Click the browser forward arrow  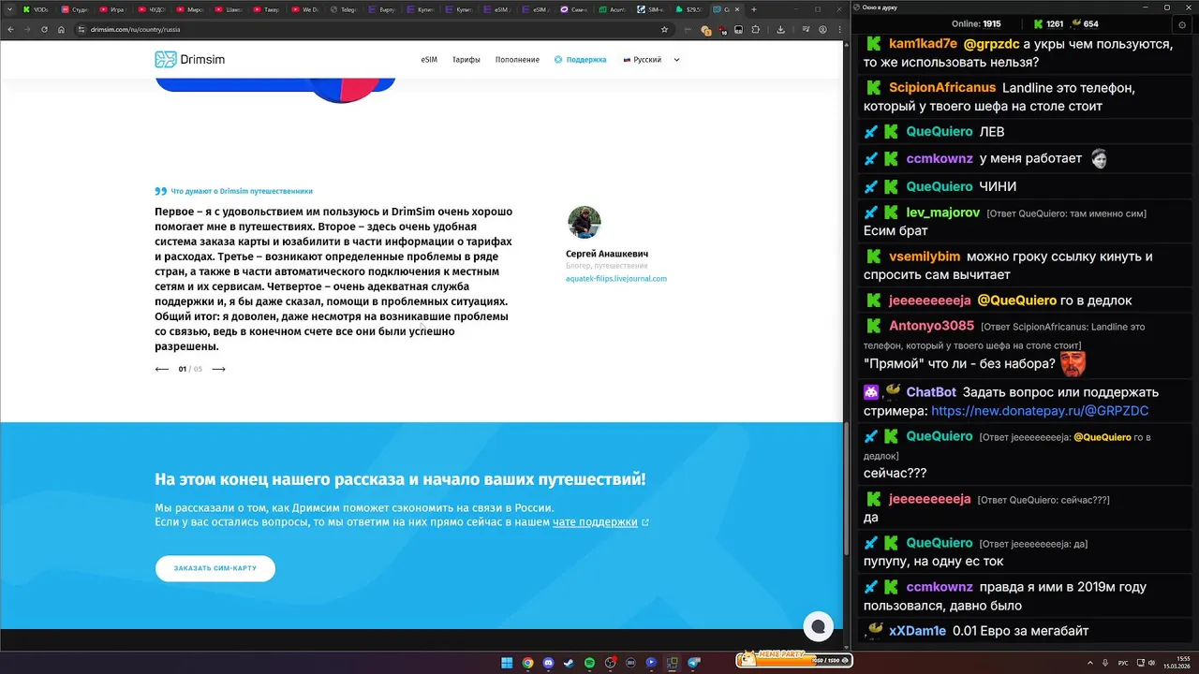pos(27,29)
